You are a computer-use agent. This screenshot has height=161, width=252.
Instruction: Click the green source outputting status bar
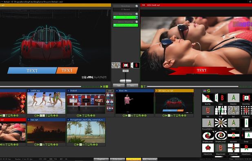click(126, 25)
